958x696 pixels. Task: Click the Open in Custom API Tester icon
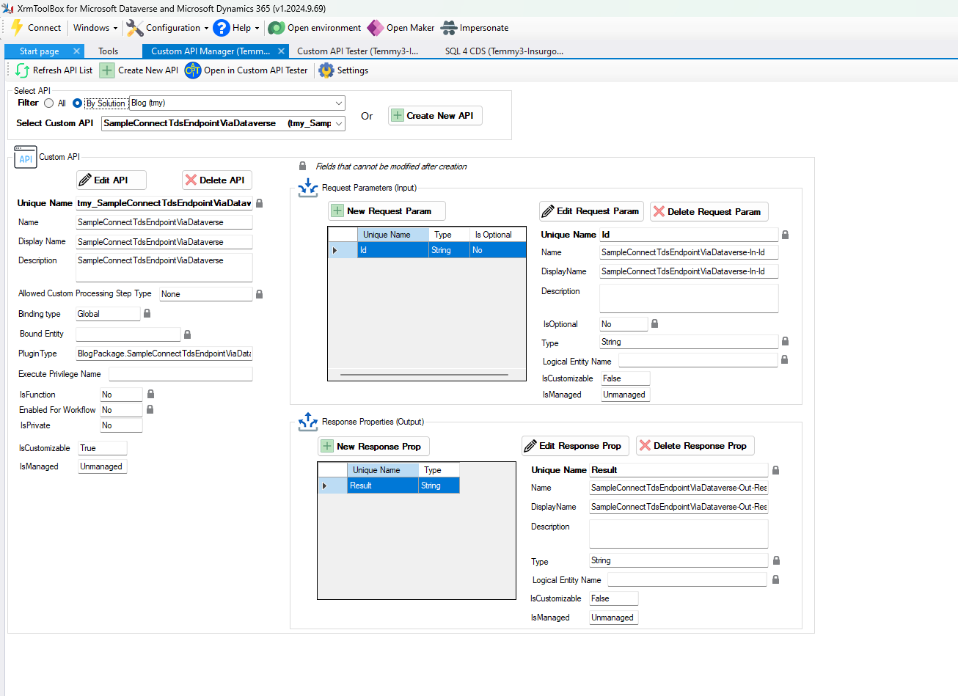(193, 70)
